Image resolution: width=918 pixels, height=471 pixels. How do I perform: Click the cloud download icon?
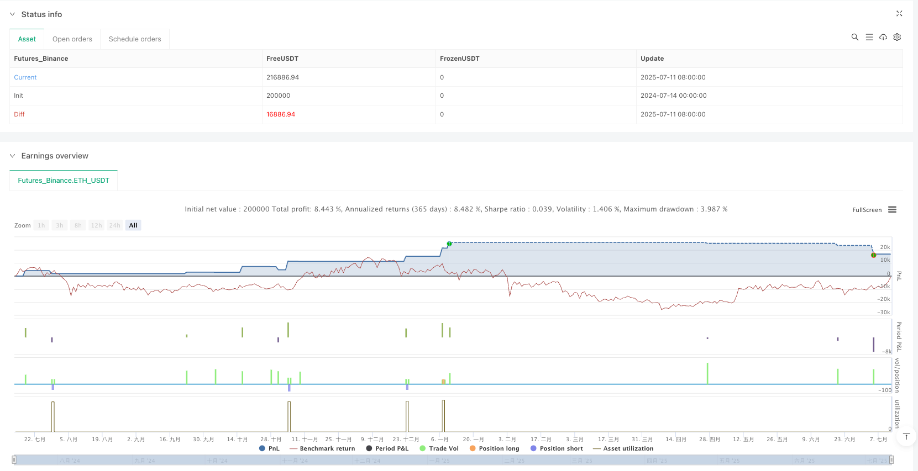pyautogui.click(x=883, y=37)
